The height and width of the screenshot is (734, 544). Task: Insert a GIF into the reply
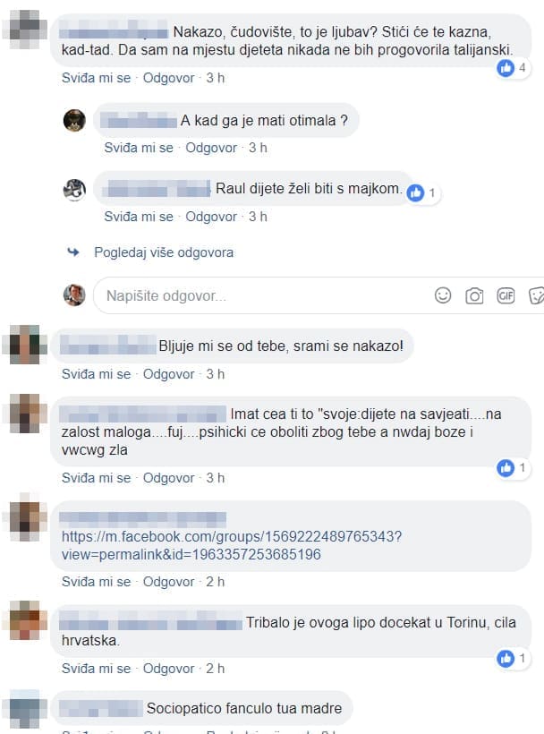506,295
